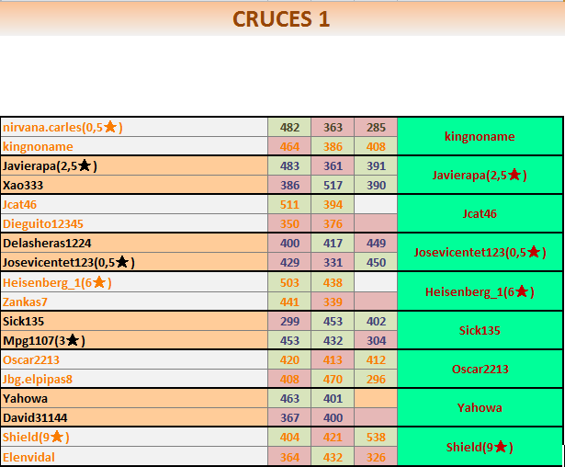This screenshot has height=467, width=565.
Task: Click the green Yahowa winner cell
Action: pos(479,407)
